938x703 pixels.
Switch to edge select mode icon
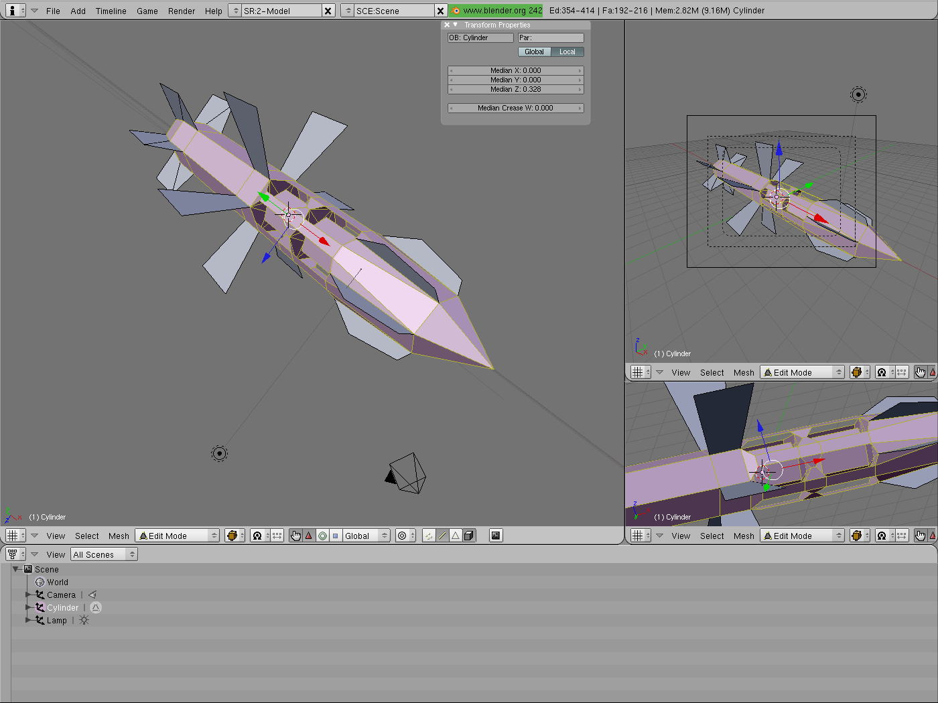pos(442,536)
